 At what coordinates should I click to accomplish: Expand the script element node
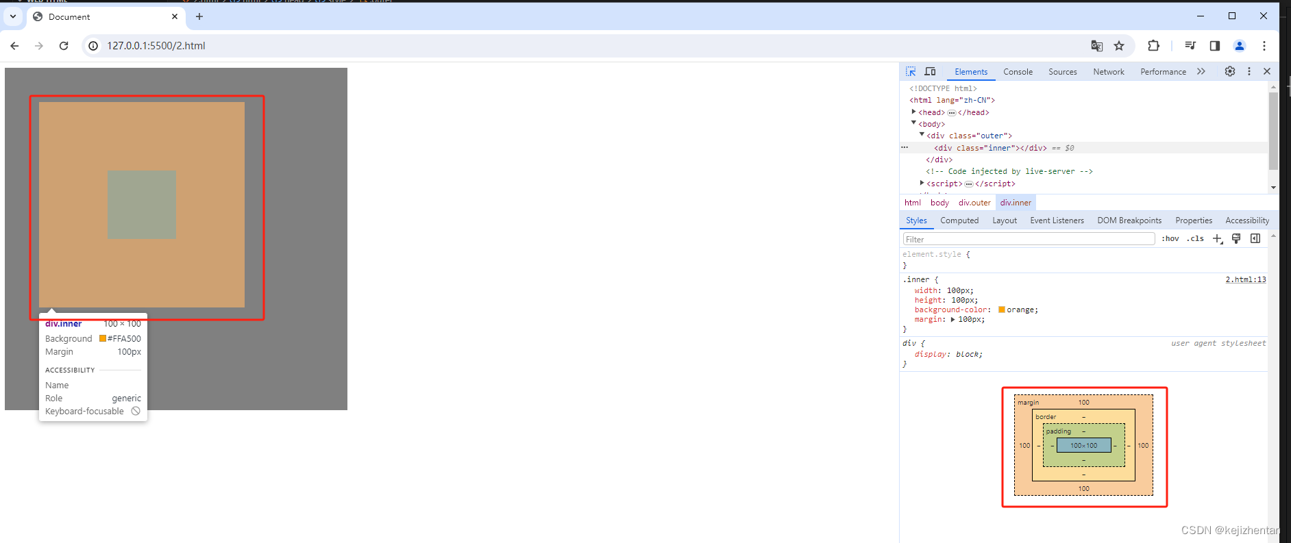coord(922,183)
